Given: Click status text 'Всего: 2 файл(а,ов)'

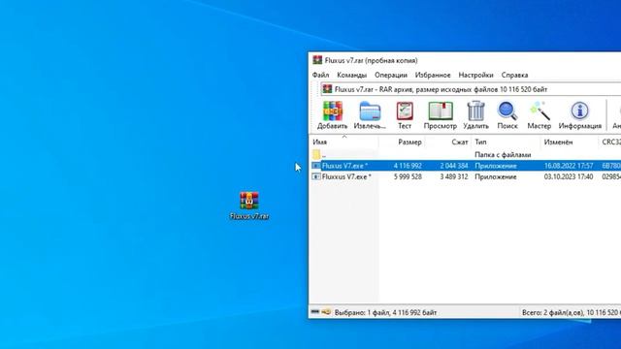Looking at the screenshot, I should pyautogui.click(x=552, y=312).
